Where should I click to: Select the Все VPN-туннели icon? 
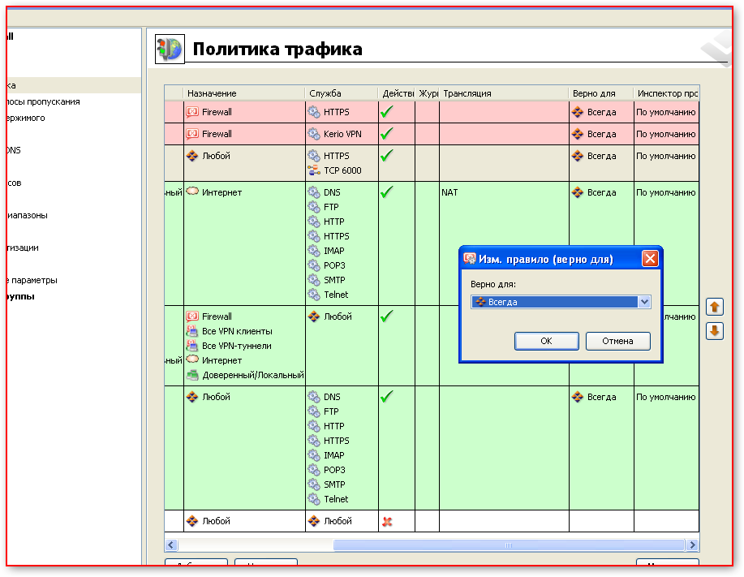tap(192, 346)
